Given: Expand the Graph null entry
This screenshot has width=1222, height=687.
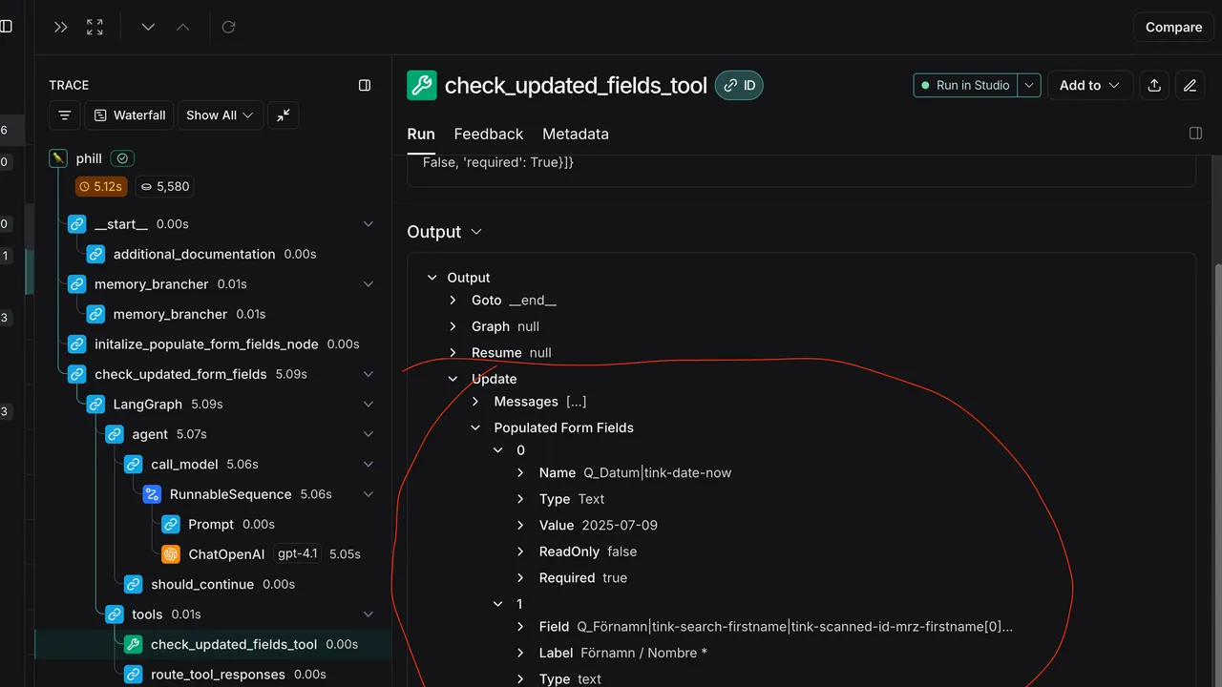Looking at the screenshot, I should pyautogui.click(x=453, y=326).
